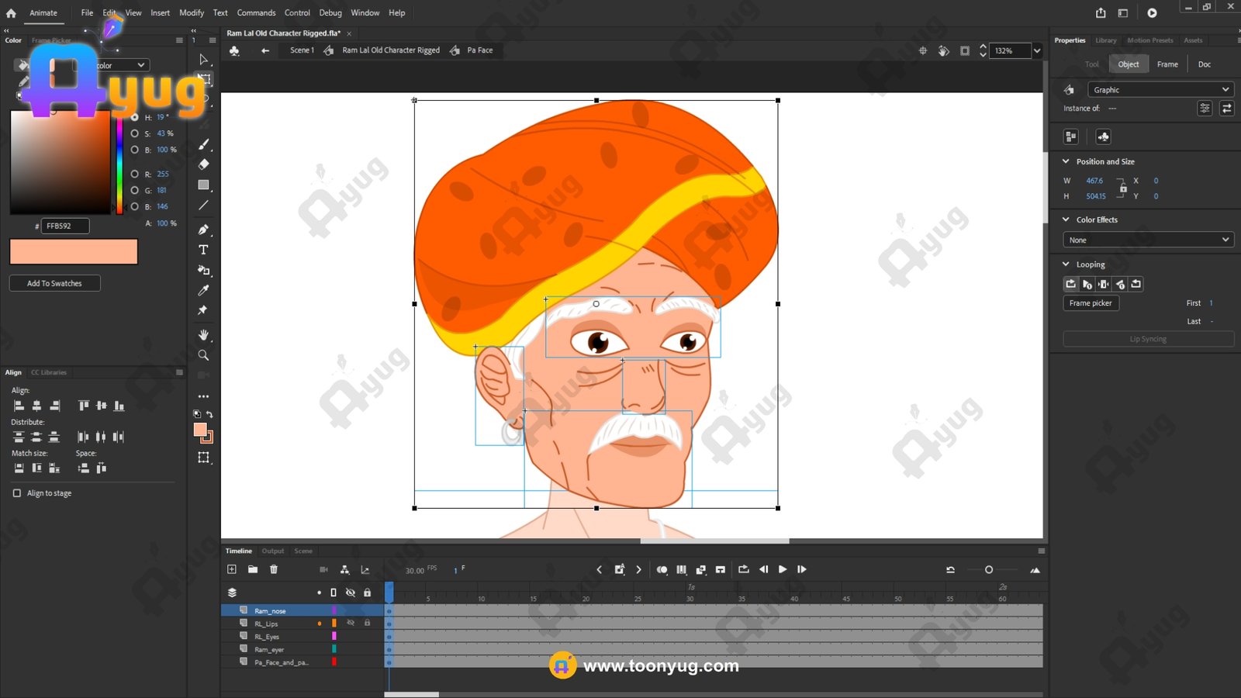Viewport: 1241px width, 698px height.
Task: Switch to the Library tab
Action: pyautogui.click(x=1105, y=40)
